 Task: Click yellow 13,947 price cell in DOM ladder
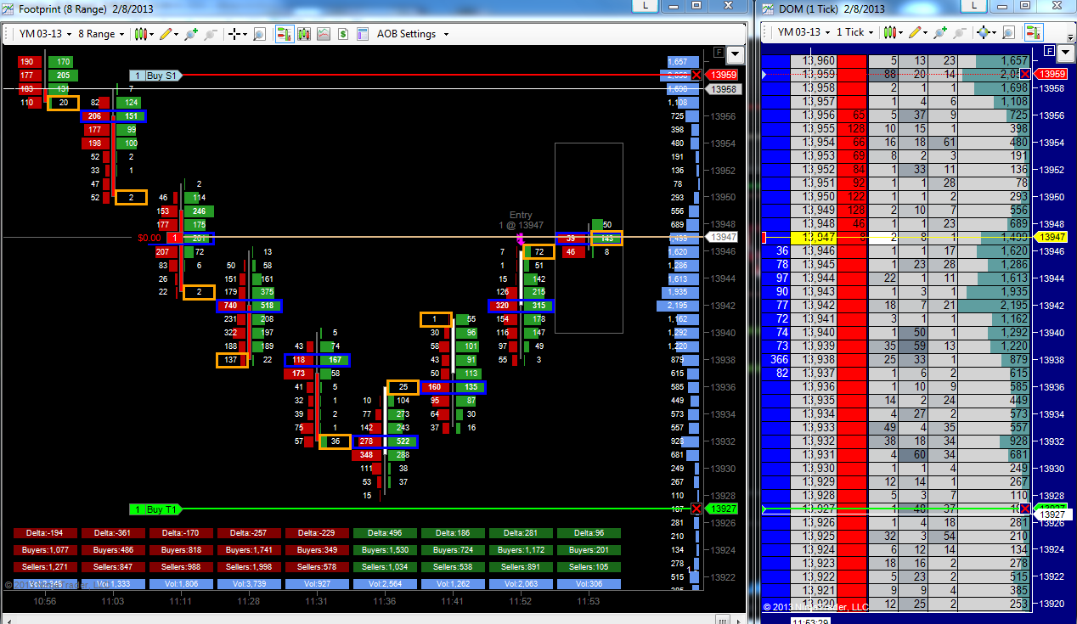(813, 237)
